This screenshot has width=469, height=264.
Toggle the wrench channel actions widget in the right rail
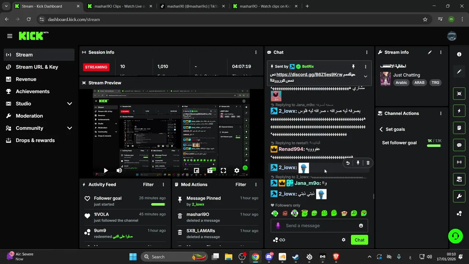tap(459, 197)
